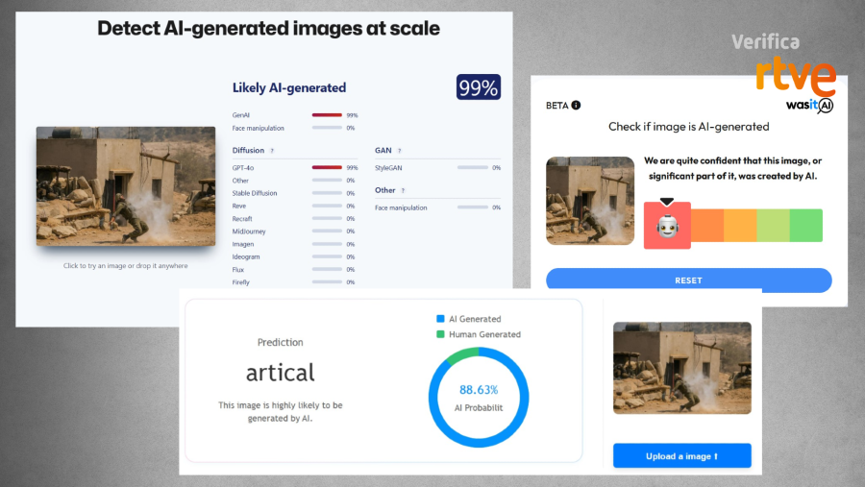Click the GenAI 99% progress bar
Image resolution: width=865 pixels, height=487 pixels.
327,114
